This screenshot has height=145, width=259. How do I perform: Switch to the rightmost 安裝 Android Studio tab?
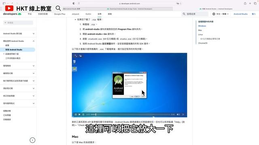[216, 9]
